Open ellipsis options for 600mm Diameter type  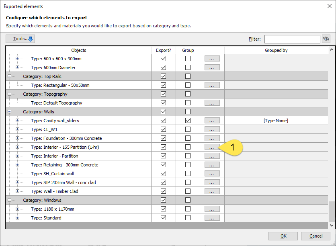click(x=212, y=68)
